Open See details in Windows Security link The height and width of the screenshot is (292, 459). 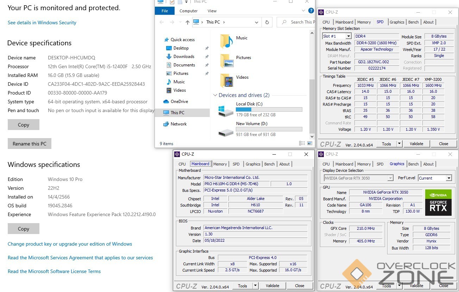(42, 22)
